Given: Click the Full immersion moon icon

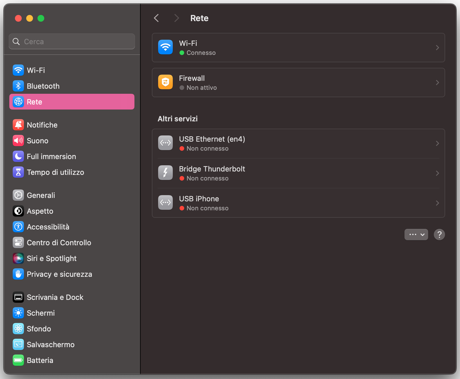Looking at the screenshot, I should click(18, 157).
